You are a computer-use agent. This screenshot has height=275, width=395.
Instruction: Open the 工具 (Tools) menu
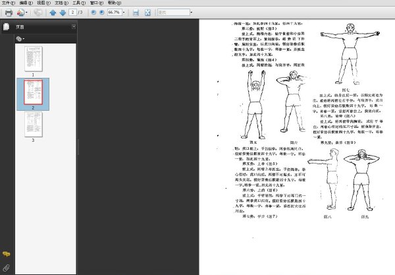(x=79, y=3)
